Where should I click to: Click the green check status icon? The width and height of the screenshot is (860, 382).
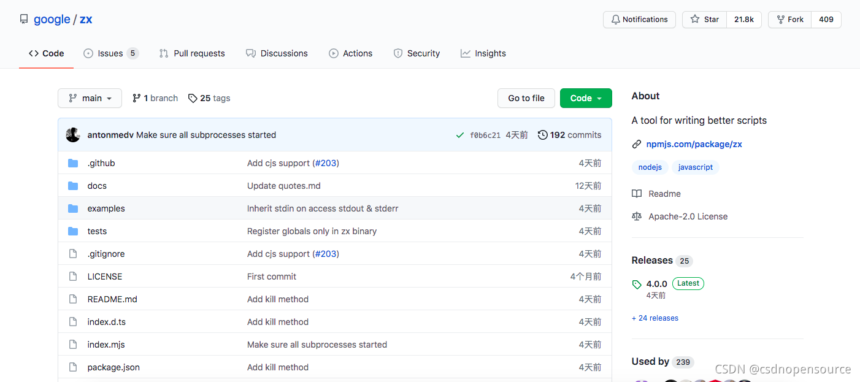point(460,135)
